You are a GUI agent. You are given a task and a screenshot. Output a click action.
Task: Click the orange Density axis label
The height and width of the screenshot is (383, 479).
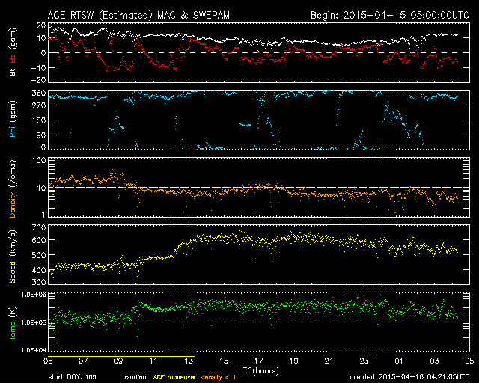click(11, 187)
